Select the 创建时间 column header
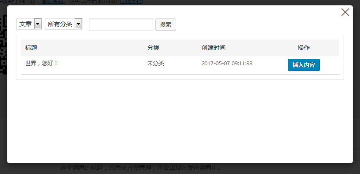The height and width of the screenshot is (174, 360). tap(214, 48)
